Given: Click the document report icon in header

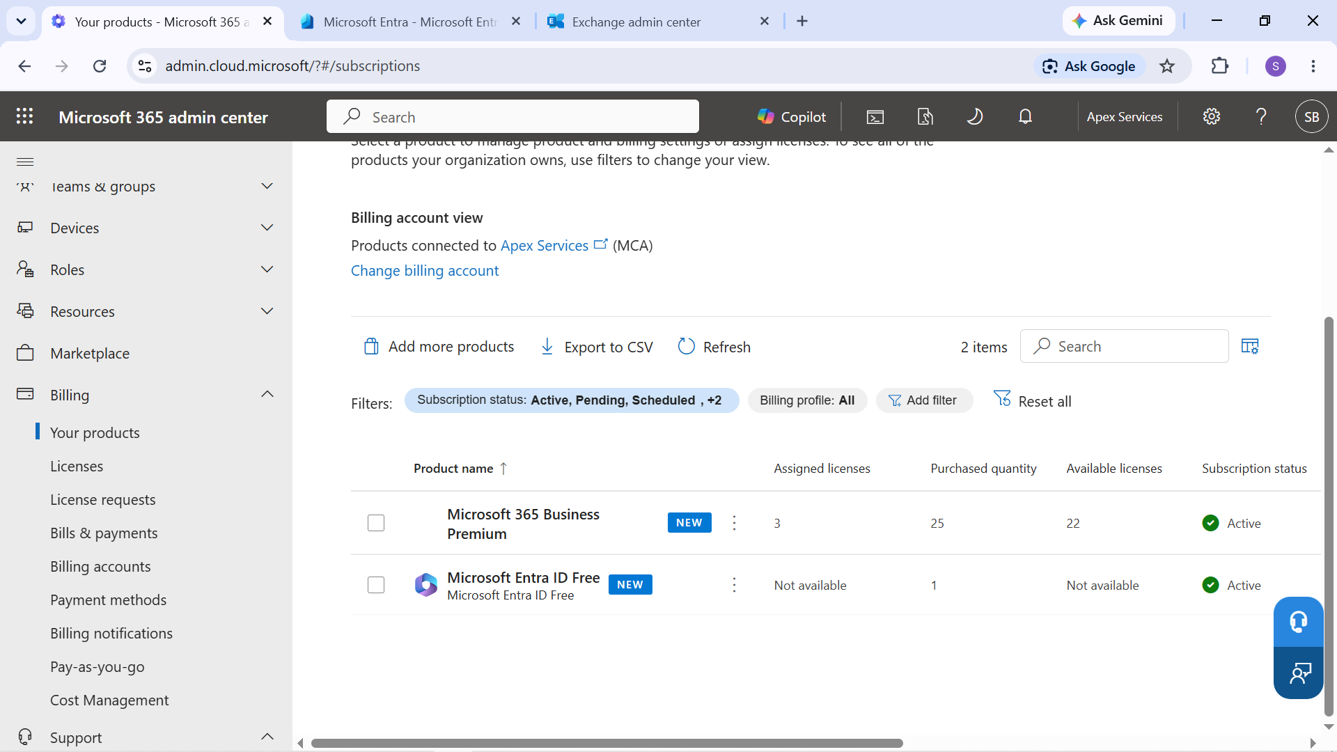Looking at the screenshot, I should coord(925,117).
